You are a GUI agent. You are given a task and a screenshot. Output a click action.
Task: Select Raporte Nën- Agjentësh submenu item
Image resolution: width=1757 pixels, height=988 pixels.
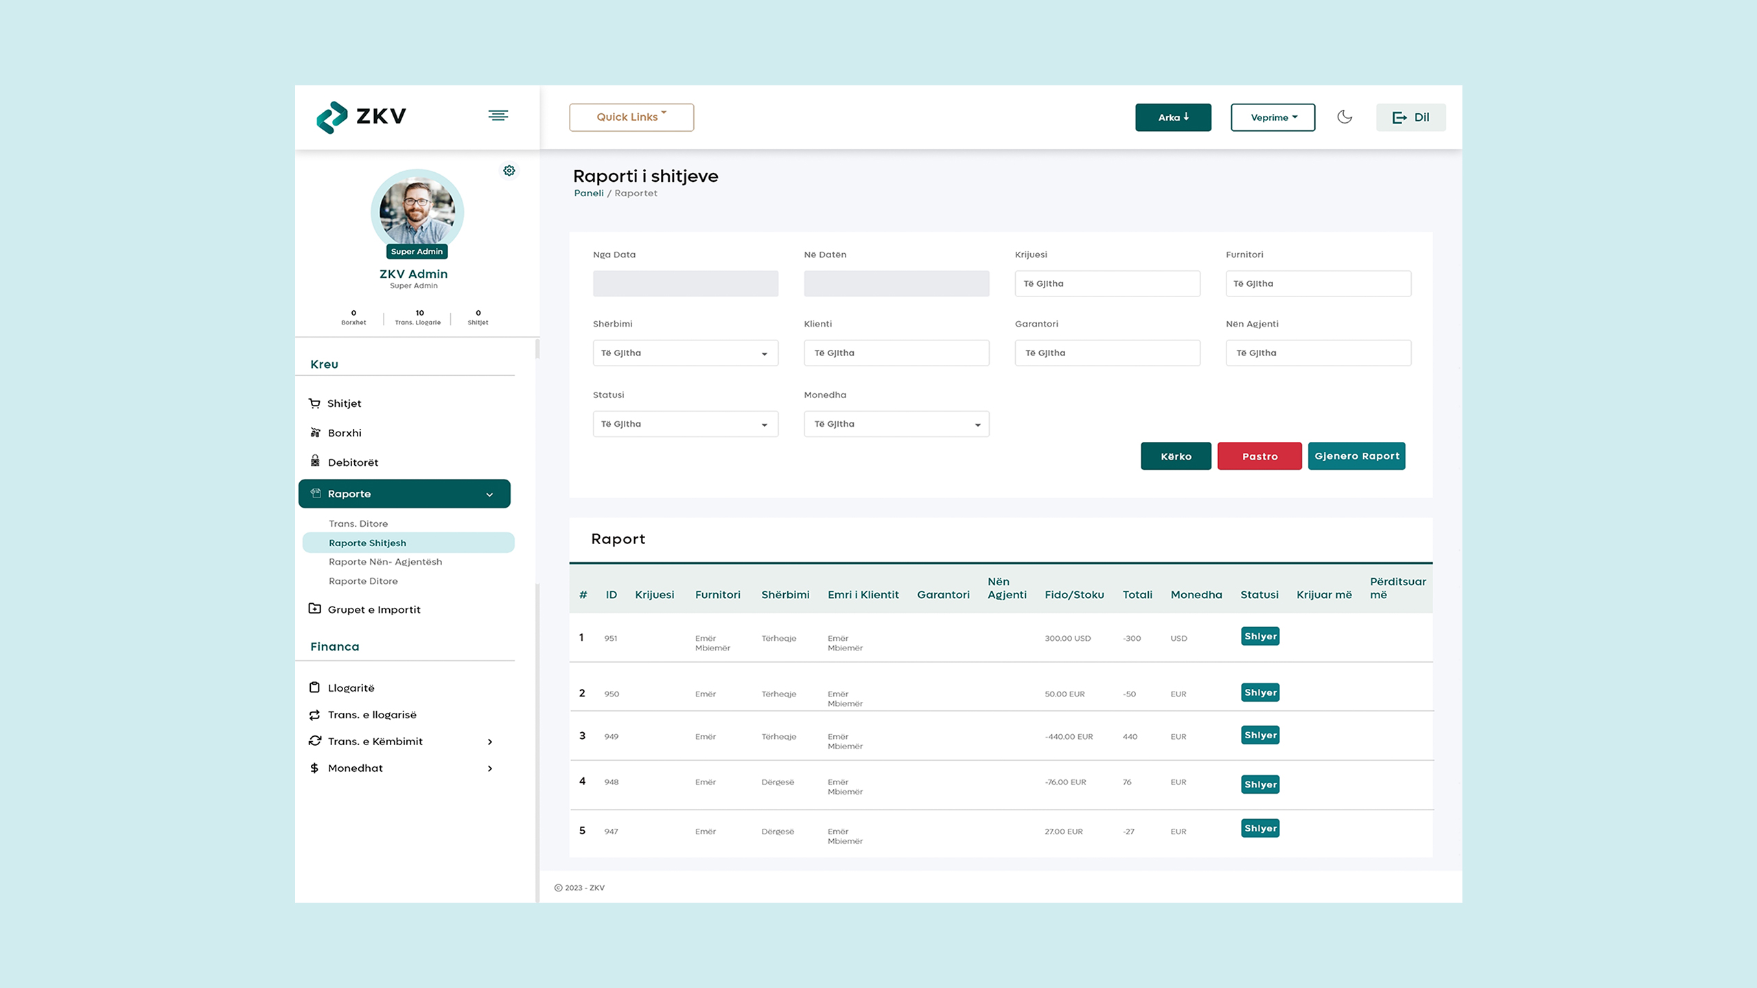[x=385, y=562]
